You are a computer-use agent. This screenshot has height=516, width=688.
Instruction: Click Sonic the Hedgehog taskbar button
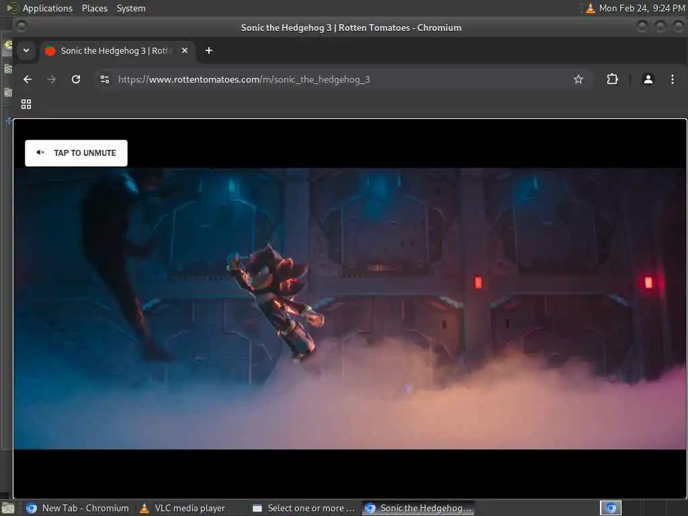pos(418,508)
